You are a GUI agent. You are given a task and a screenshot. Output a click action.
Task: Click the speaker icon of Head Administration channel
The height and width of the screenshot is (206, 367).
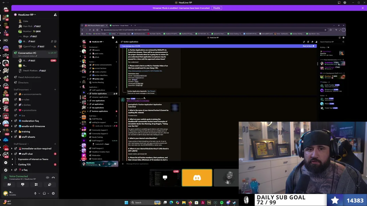pyautogui.click(x=15, y=77)
